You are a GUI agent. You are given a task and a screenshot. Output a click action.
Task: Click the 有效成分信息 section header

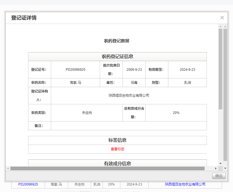(x=117, y=163)
